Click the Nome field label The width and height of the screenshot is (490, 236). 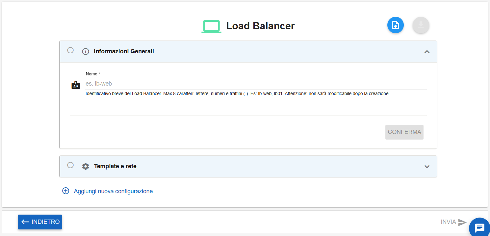[93, 74]
